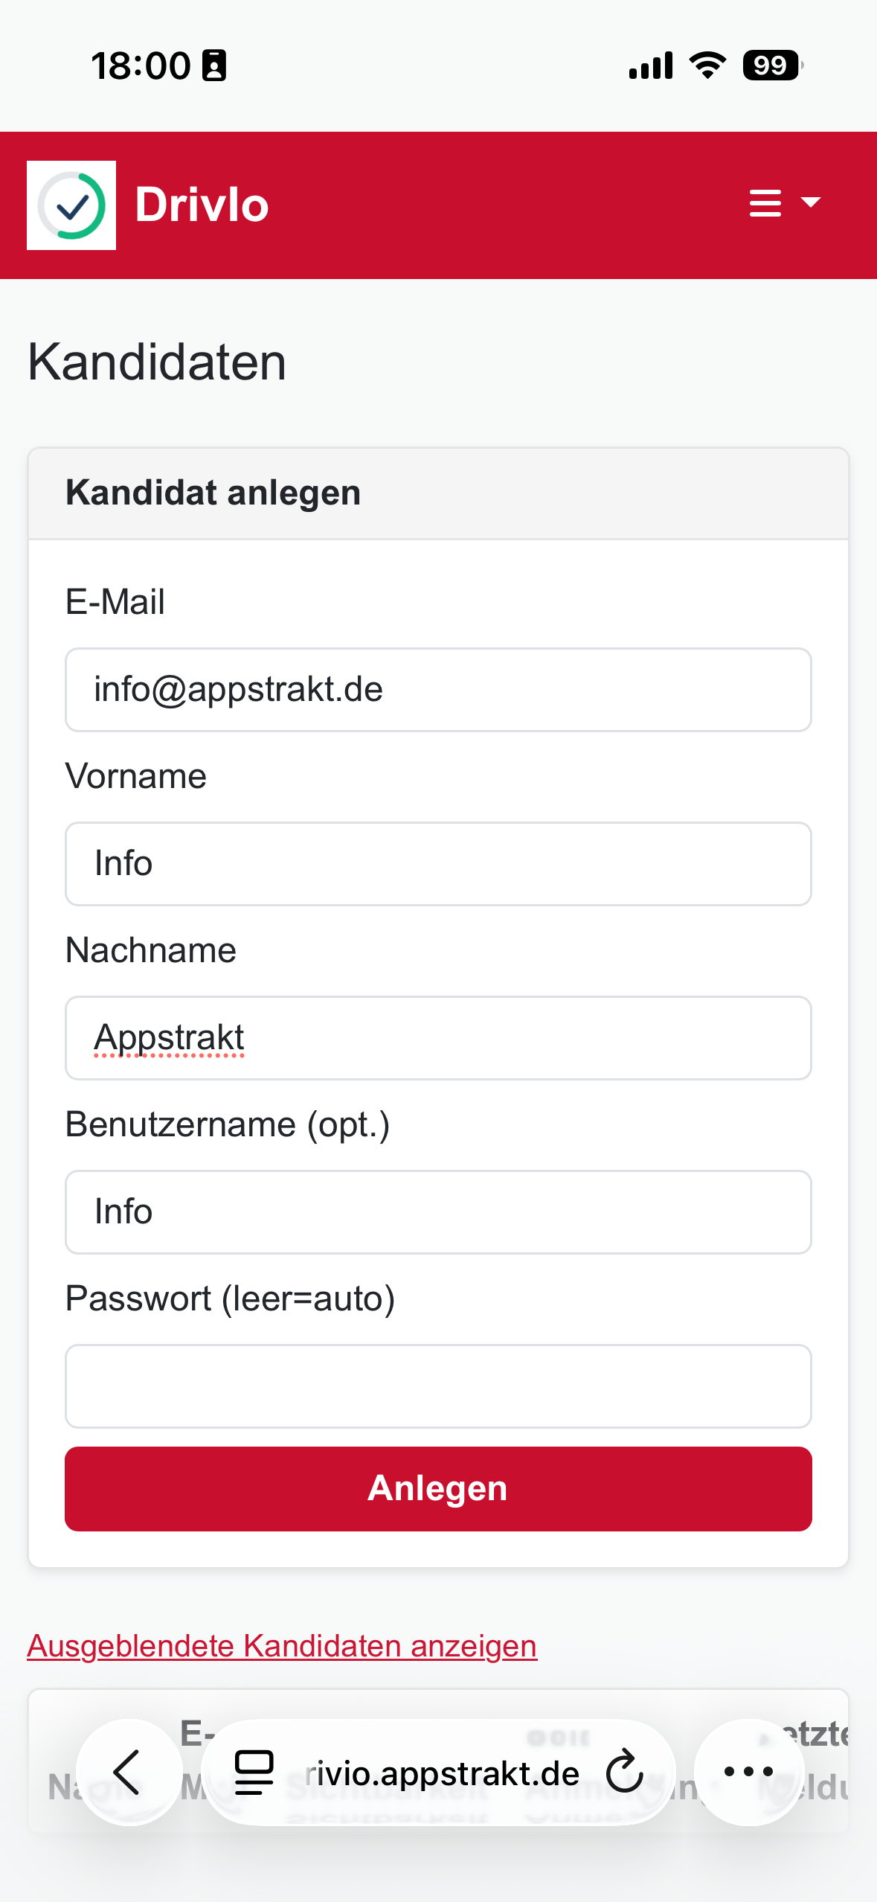Select the Nachname field with Appstrakt

tap(438, 1038)
